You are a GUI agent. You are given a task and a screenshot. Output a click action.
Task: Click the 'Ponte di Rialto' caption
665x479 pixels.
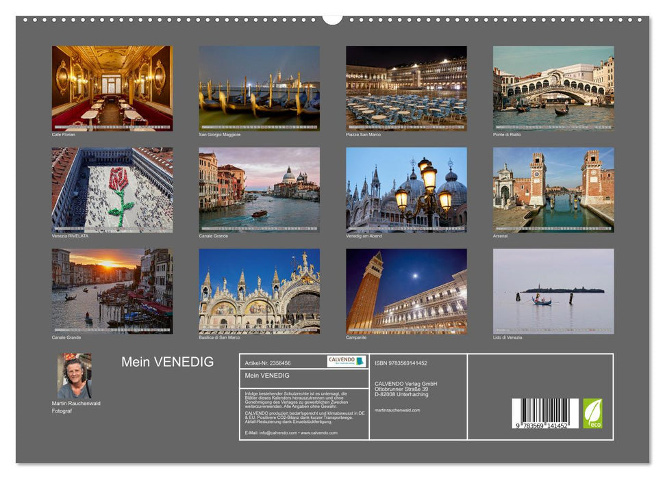[507, 135]
